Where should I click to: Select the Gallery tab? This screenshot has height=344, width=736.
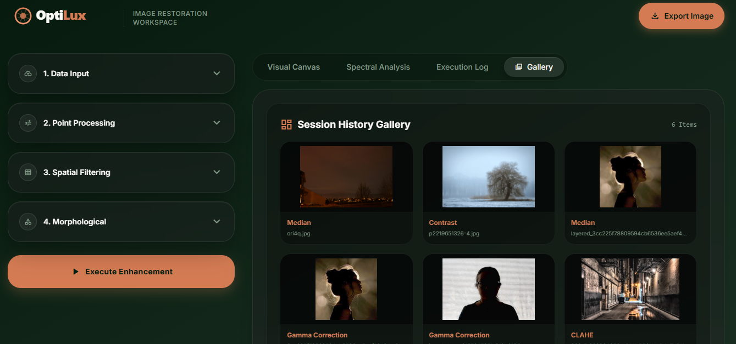(534, 67)
